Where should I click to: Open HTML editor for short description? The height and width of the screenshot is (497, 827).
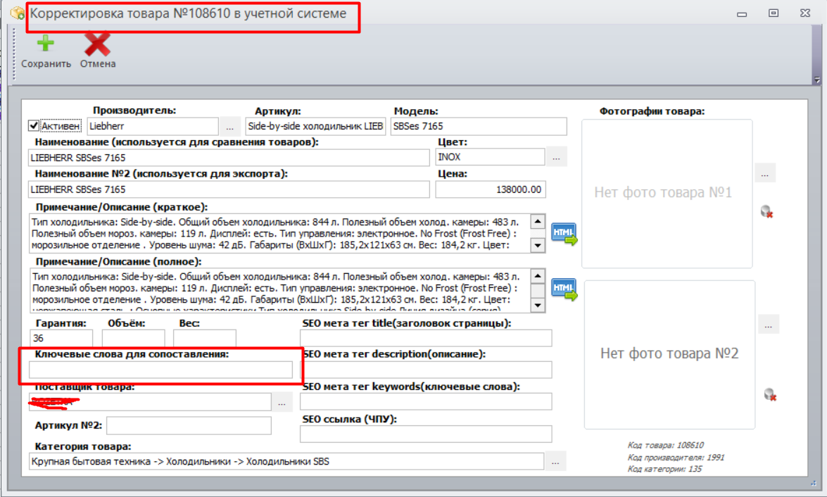coord(564,234)
